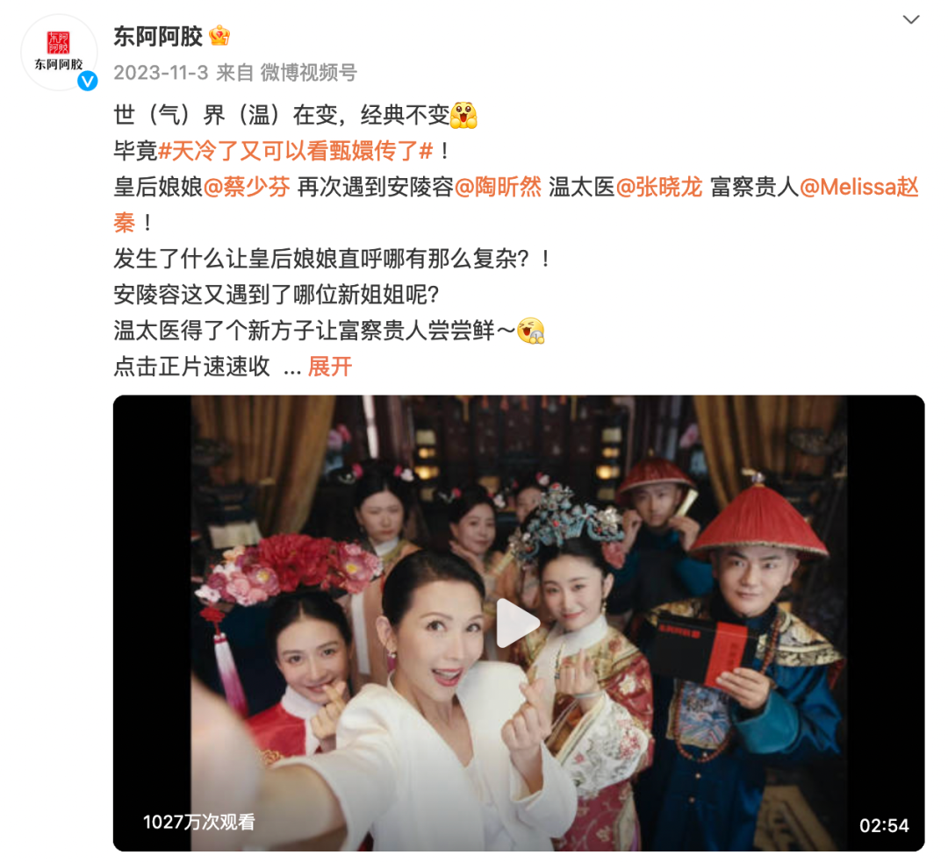Open the video thumbnail with the selfie scene
This screenshot has height=862, width=948.
pyautogui.click(x=519, y=623)
